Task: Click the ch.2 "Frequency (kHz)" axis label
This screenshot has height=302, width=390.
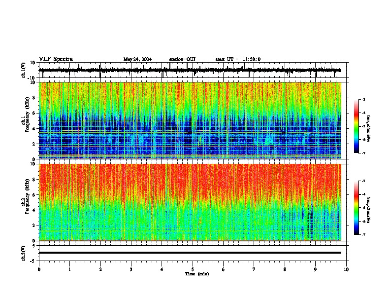Action: coord(27,196)
